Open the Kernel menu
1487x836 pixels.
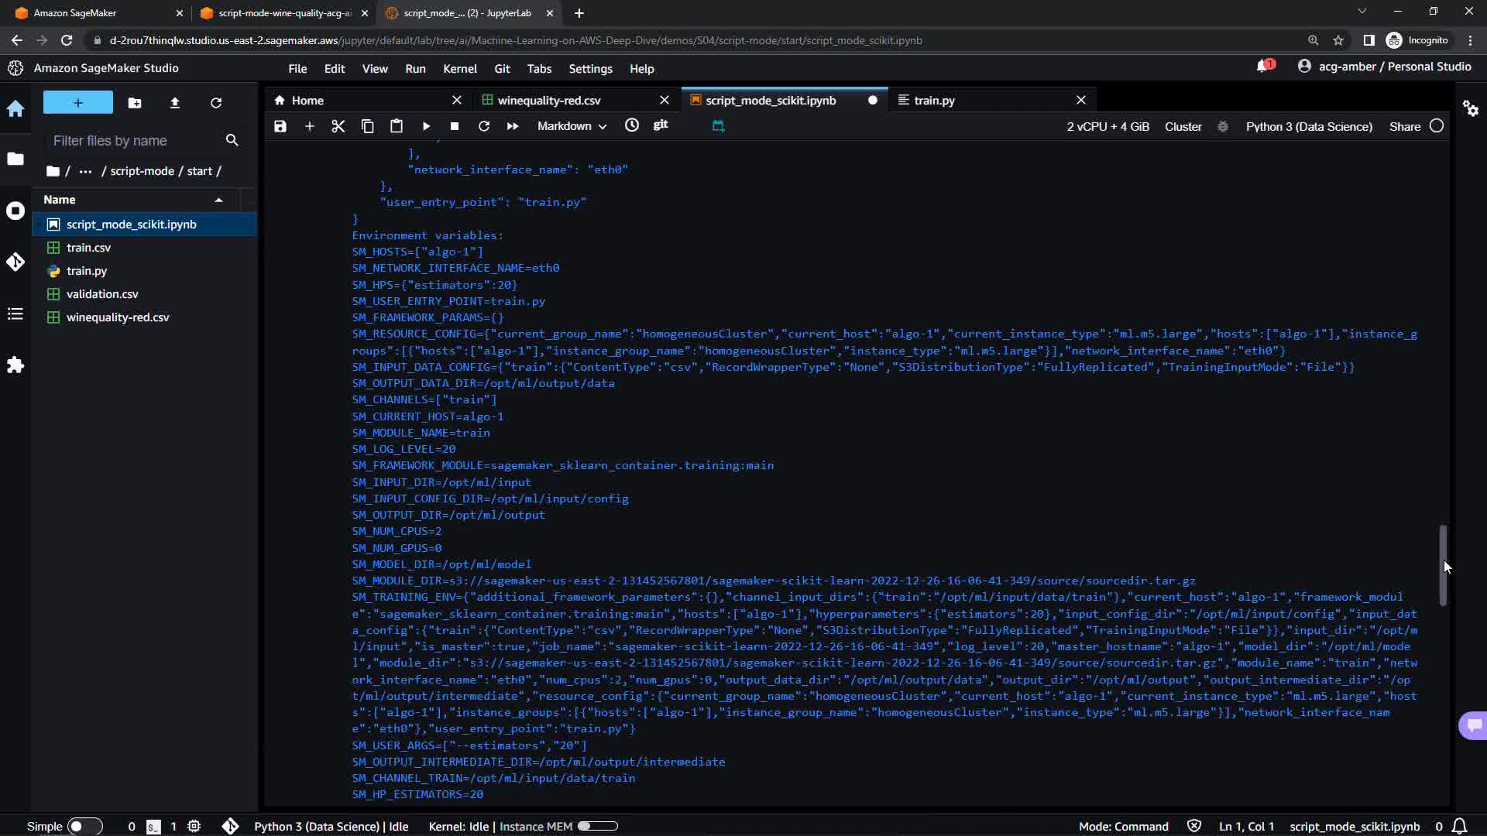point(459,69)
